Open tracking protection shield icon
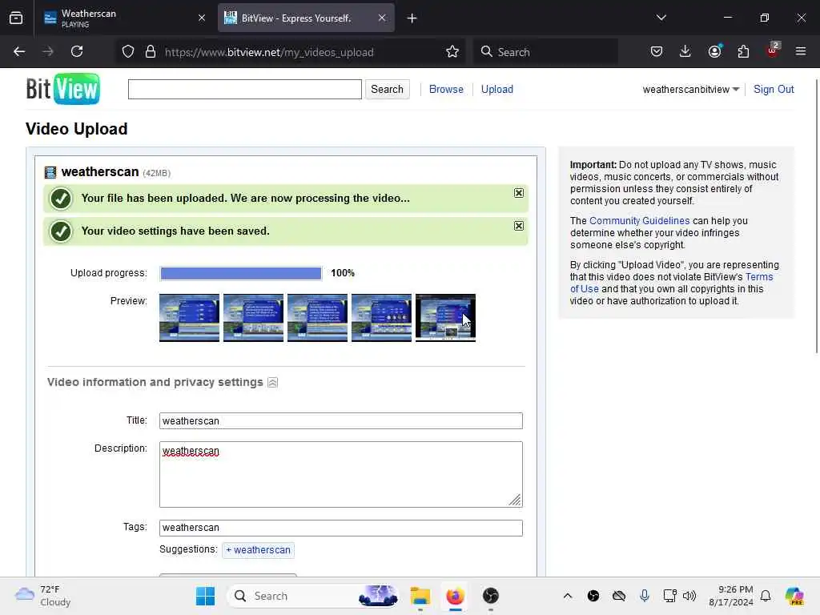 tap(128, 52)
